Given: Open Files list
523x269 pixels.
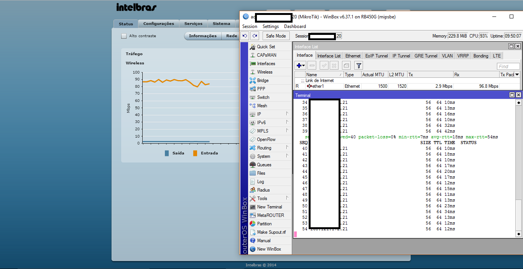Looking at the screenshot, I should point(261,173).
